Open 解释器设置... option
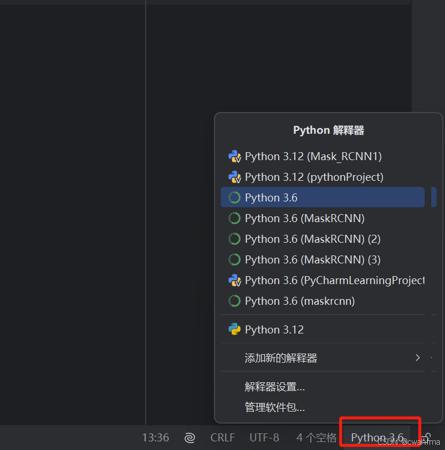The height and width of the screenshot is (450, 445). click(x=322, y=387)
